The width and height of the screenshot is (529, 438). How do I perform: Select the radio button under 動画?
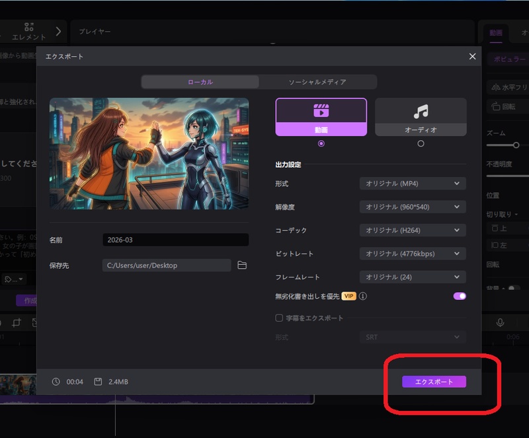pyautogui.click(x=322, y=143)
